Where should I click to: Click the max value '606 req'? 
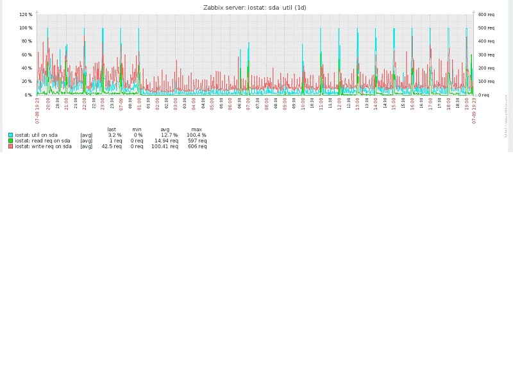(x=198, y=146)
